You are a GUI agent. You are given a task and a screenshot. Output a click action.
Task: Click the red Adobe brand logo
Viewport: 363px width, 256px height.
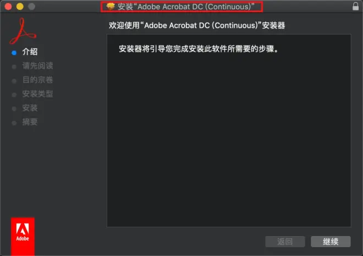[x=23, y=236]
